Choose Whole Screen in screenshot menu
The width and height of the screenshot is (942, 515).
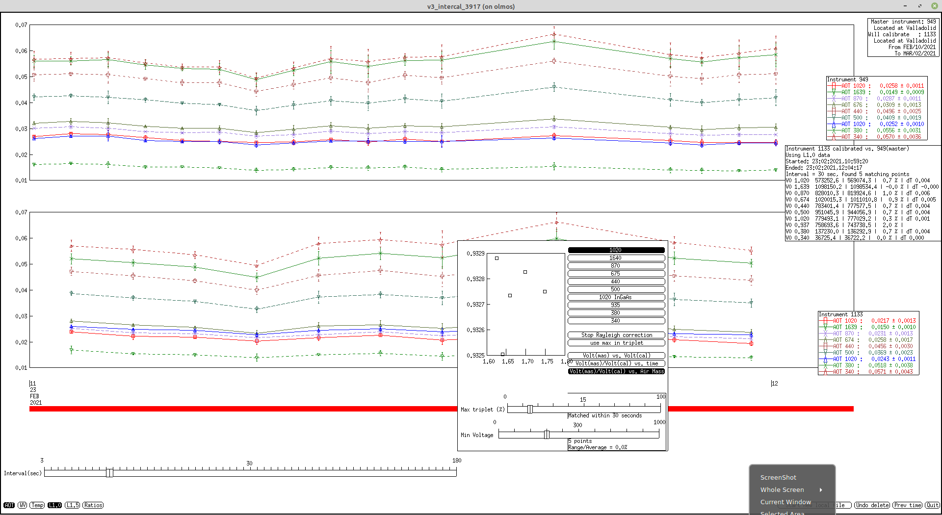pyautogui.click(x=782, y=489)
